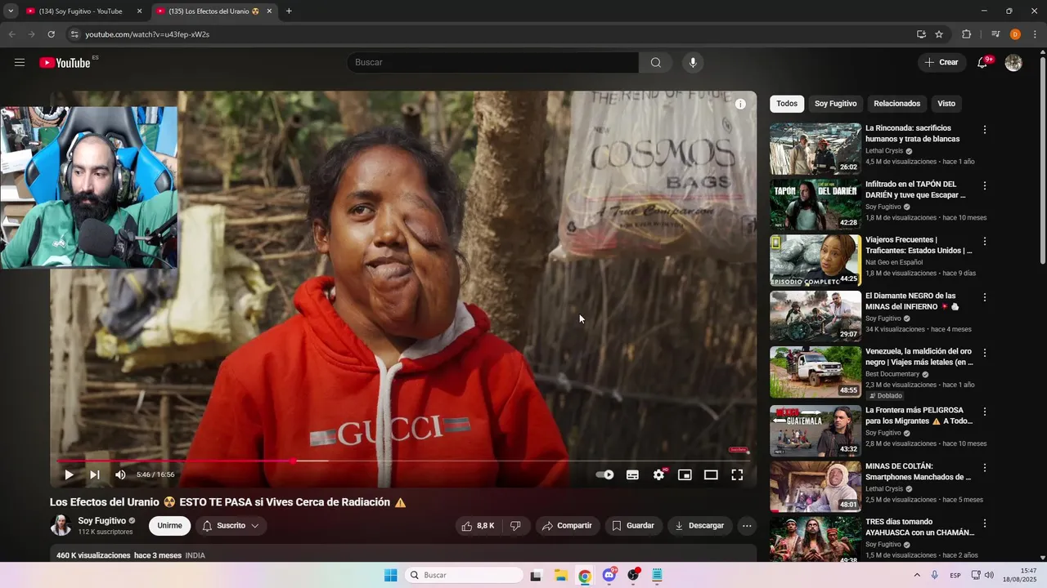
Task: Open more actions ellipsis below the video
Action: click(747, 526)
